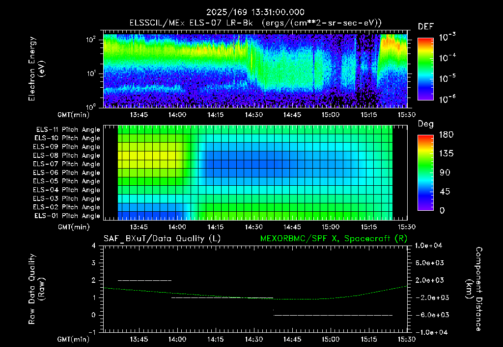The height and width of the screenshot is (347, 503).
Task: Select the ELS-01 Pitch Angle row label
Action: click(67, 216)
